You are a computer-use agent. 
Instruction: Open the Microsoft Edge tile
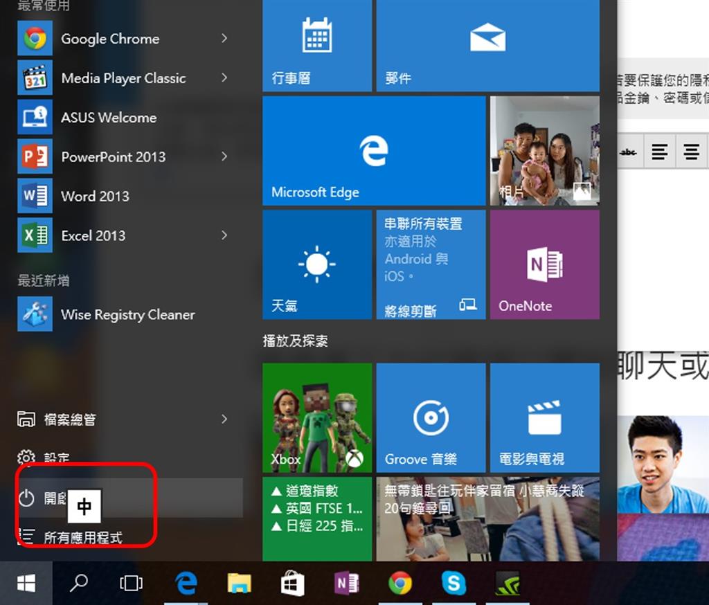coord(374,151)
